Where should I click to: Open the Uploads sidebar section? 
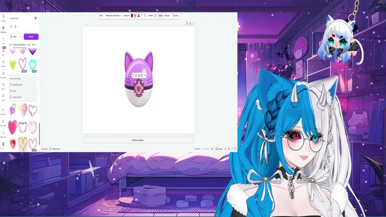click(3, 63)
